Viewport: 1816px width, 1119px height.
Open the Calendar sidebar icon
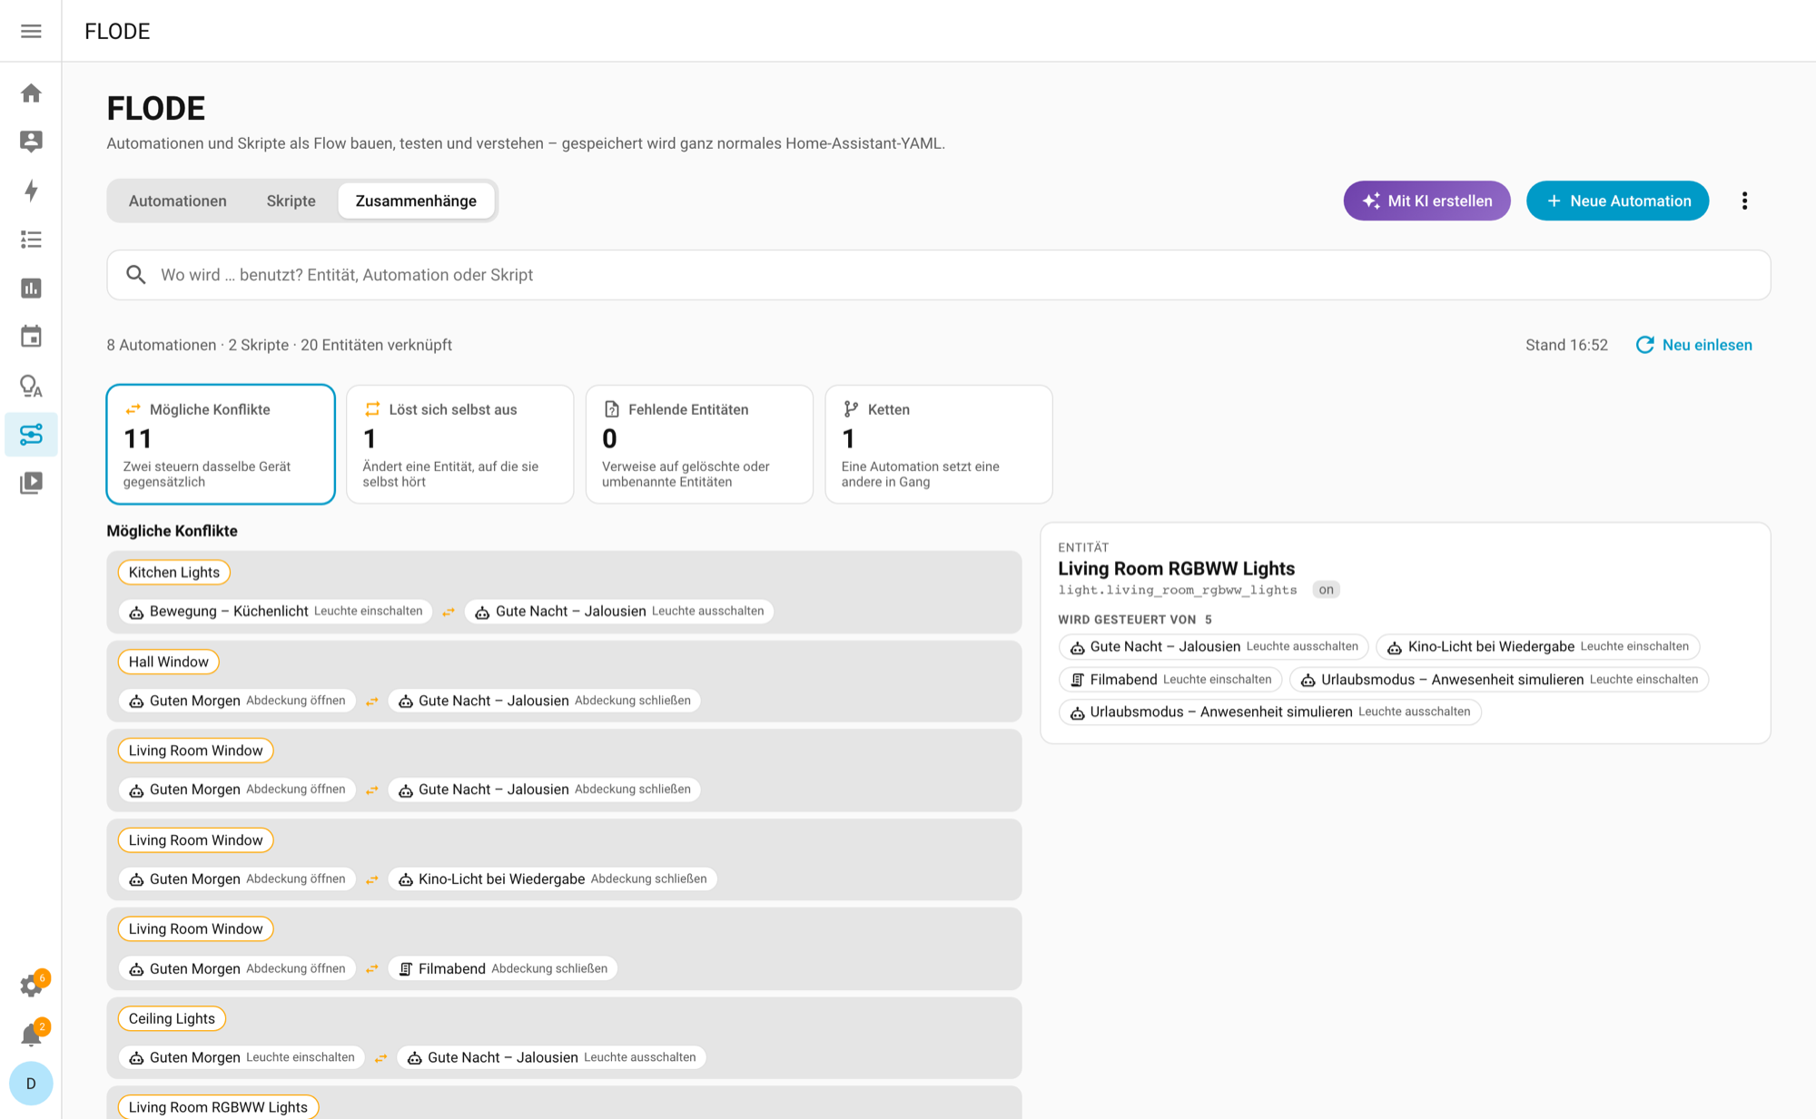click(31, 337)
